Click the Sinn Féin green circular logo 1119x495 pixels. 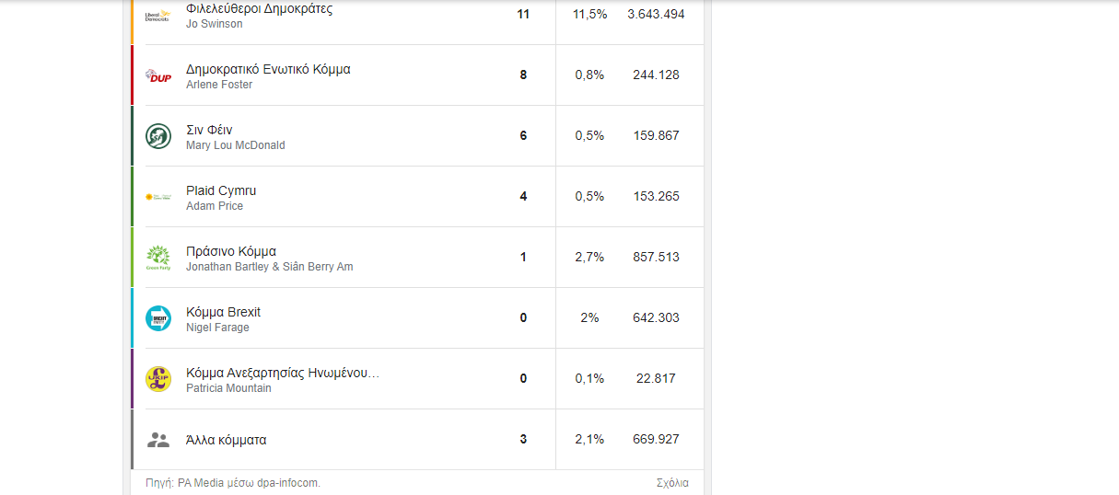coord(158,136)
